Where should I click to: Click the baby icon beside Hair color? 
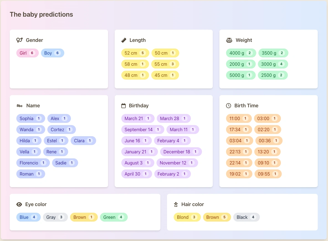pyautogui.click(x=176, y=204)
